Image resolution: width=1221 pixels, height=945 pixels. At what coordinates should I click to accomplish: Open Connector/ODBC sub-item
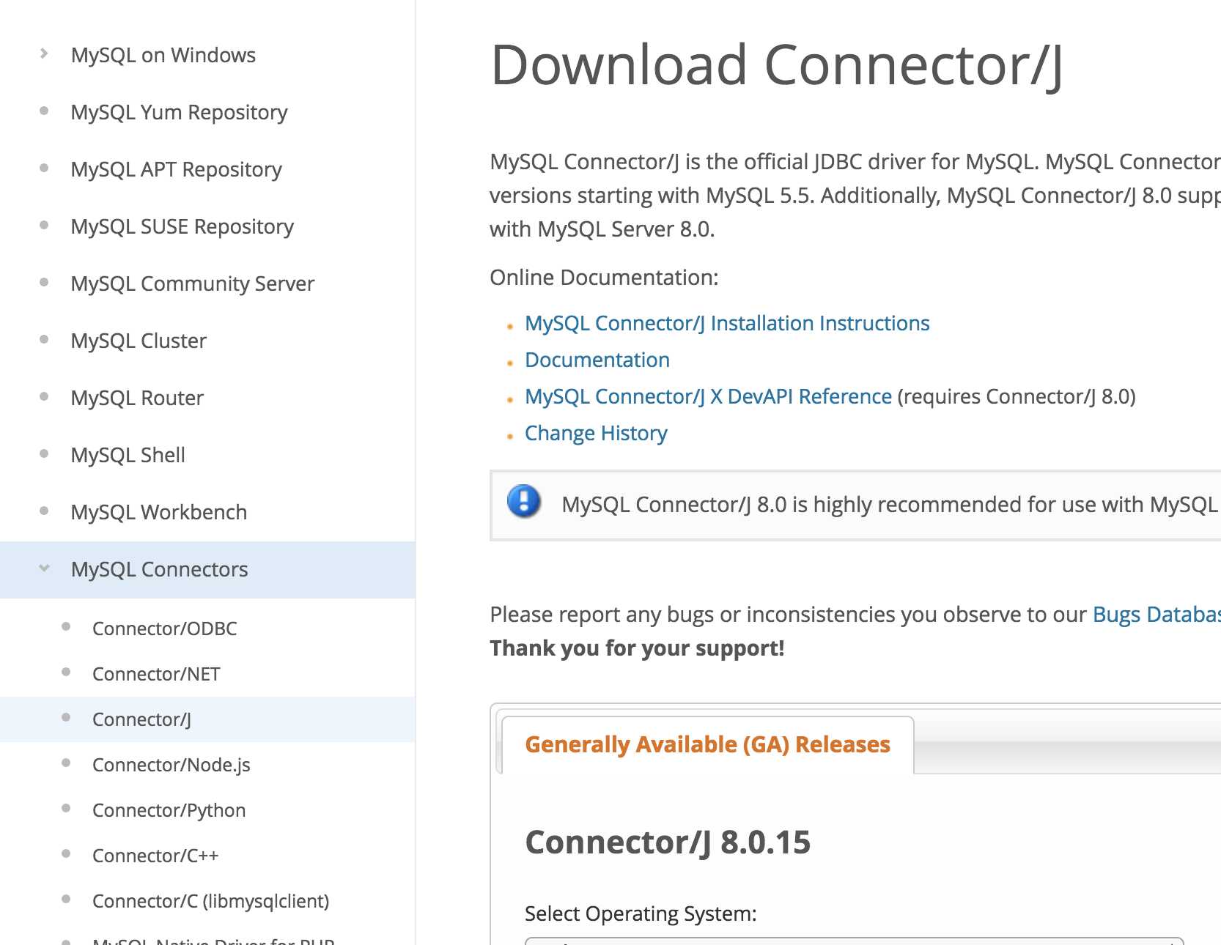[x=164, y=629]
